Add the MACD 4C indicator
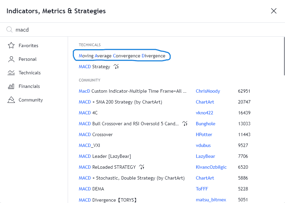The height and width of the screenshot is (203, 285). click(88, 113)
